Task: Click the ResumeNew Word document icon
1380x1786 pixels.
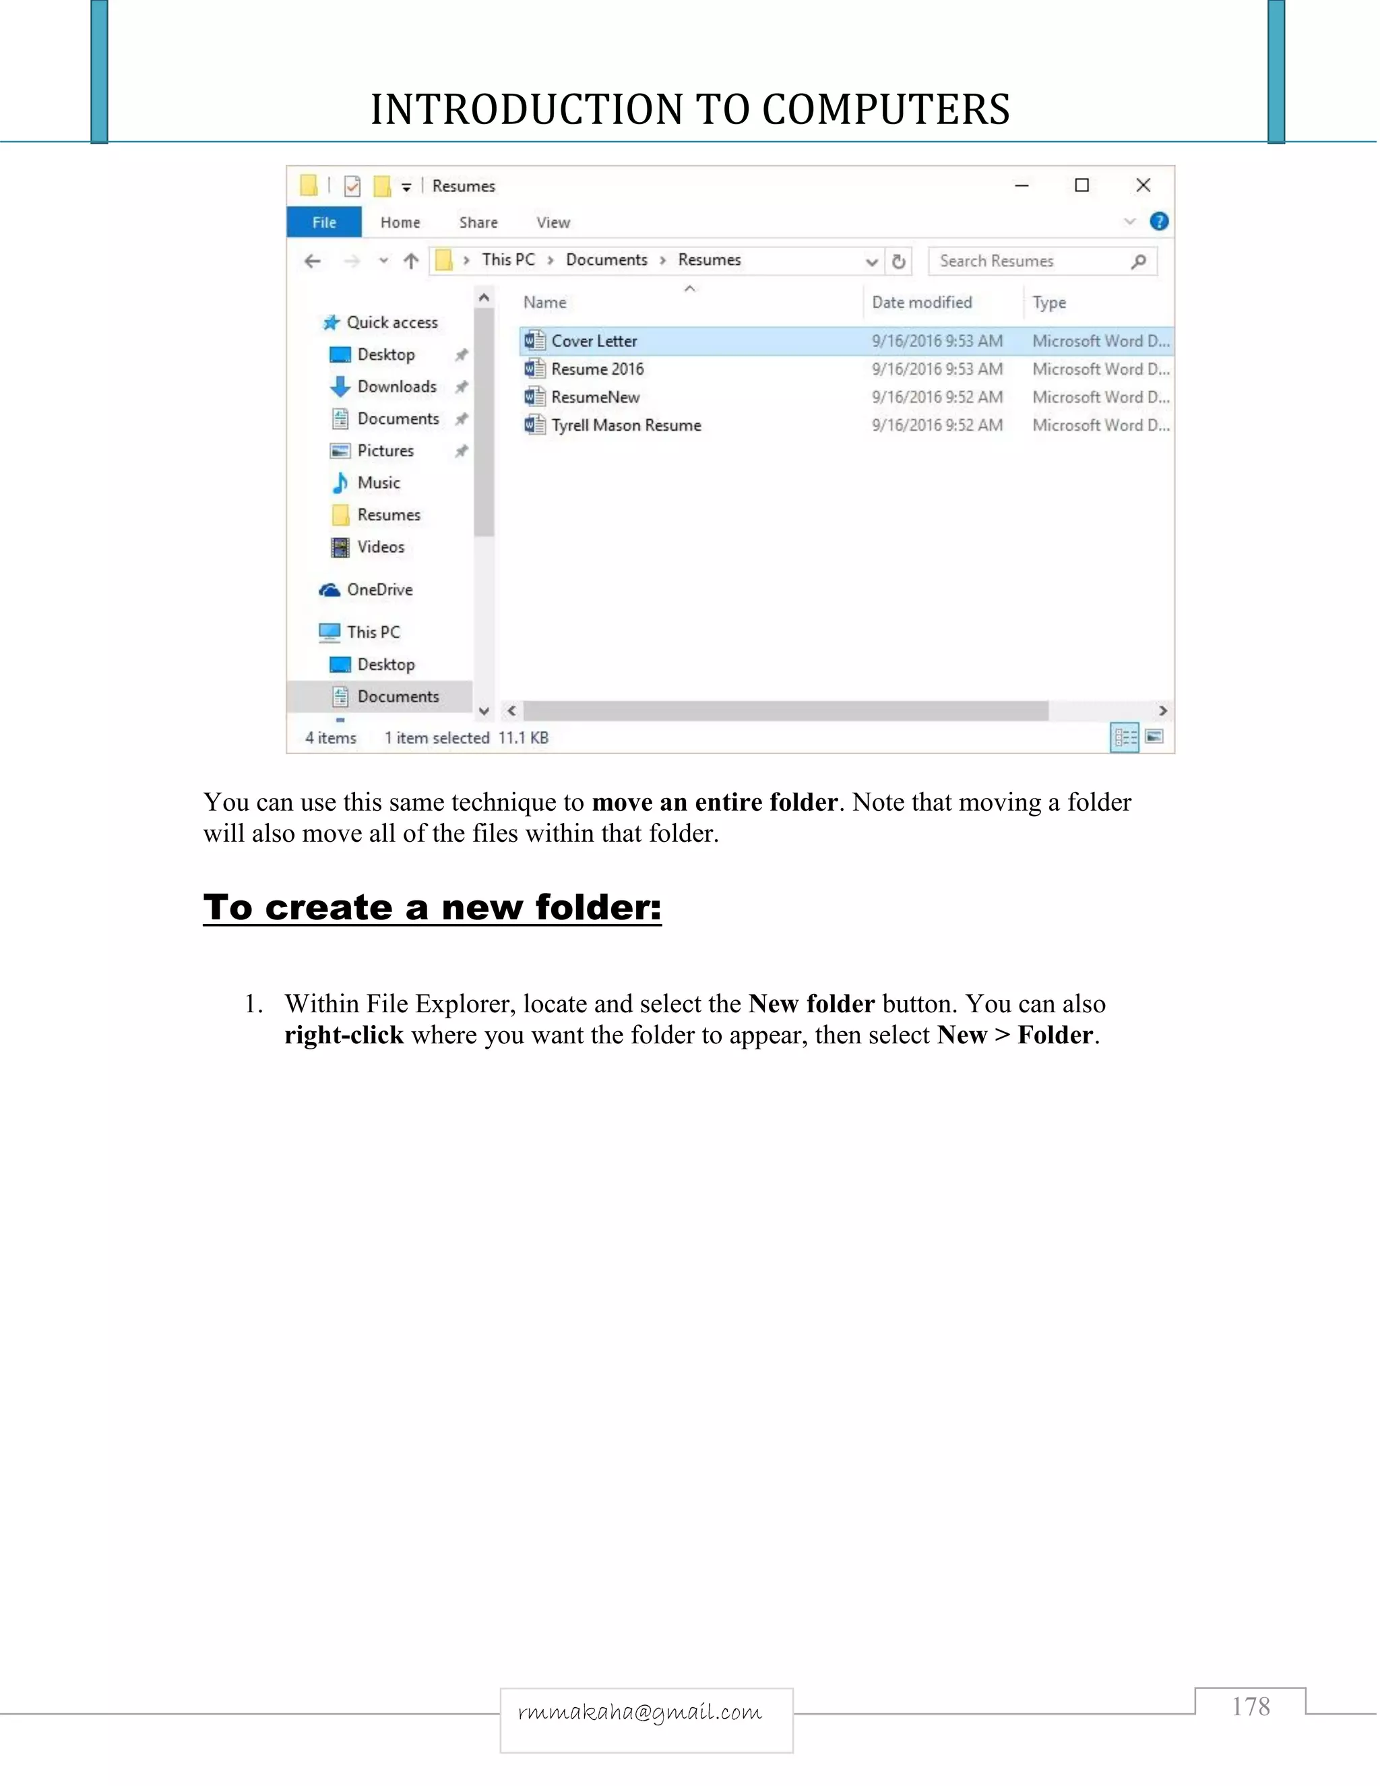Action: coord(534,396)
